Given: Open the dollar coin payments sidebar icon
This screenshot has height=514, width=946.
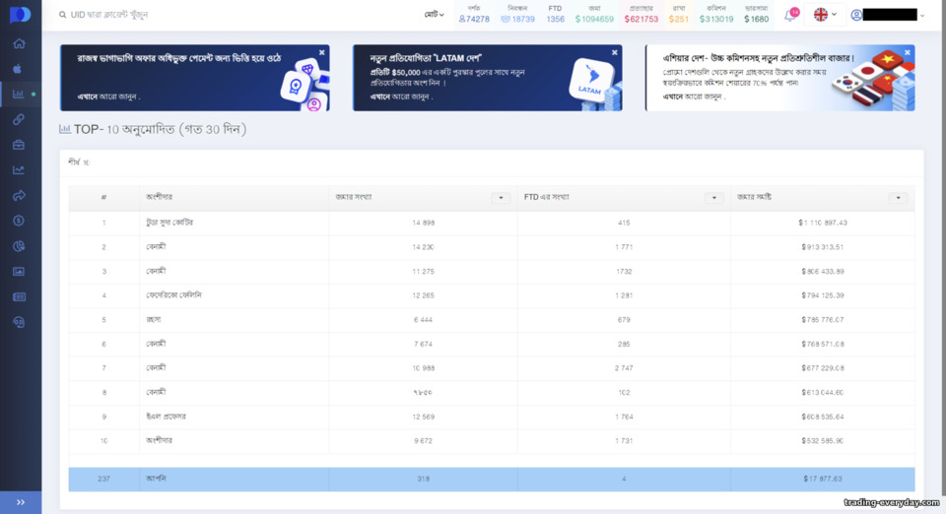Looking at the screenshot, I should click(19, 221).
